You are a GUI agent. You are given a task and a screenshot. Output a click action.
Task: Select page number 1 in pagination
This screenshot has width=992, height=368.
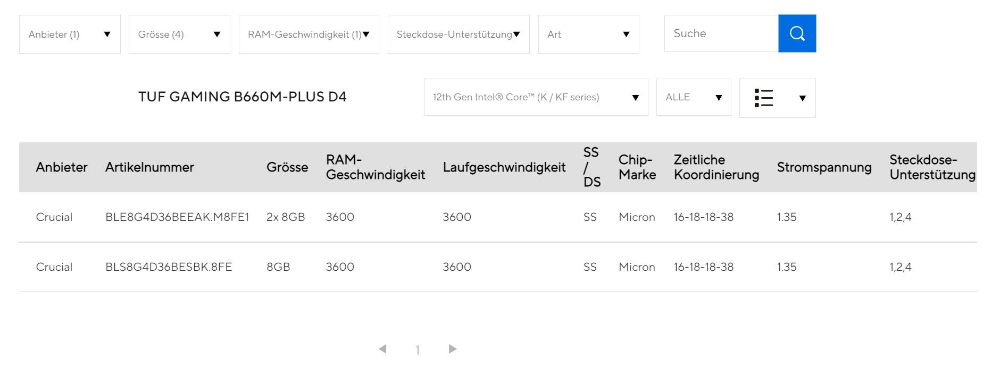tap(418, 350)
